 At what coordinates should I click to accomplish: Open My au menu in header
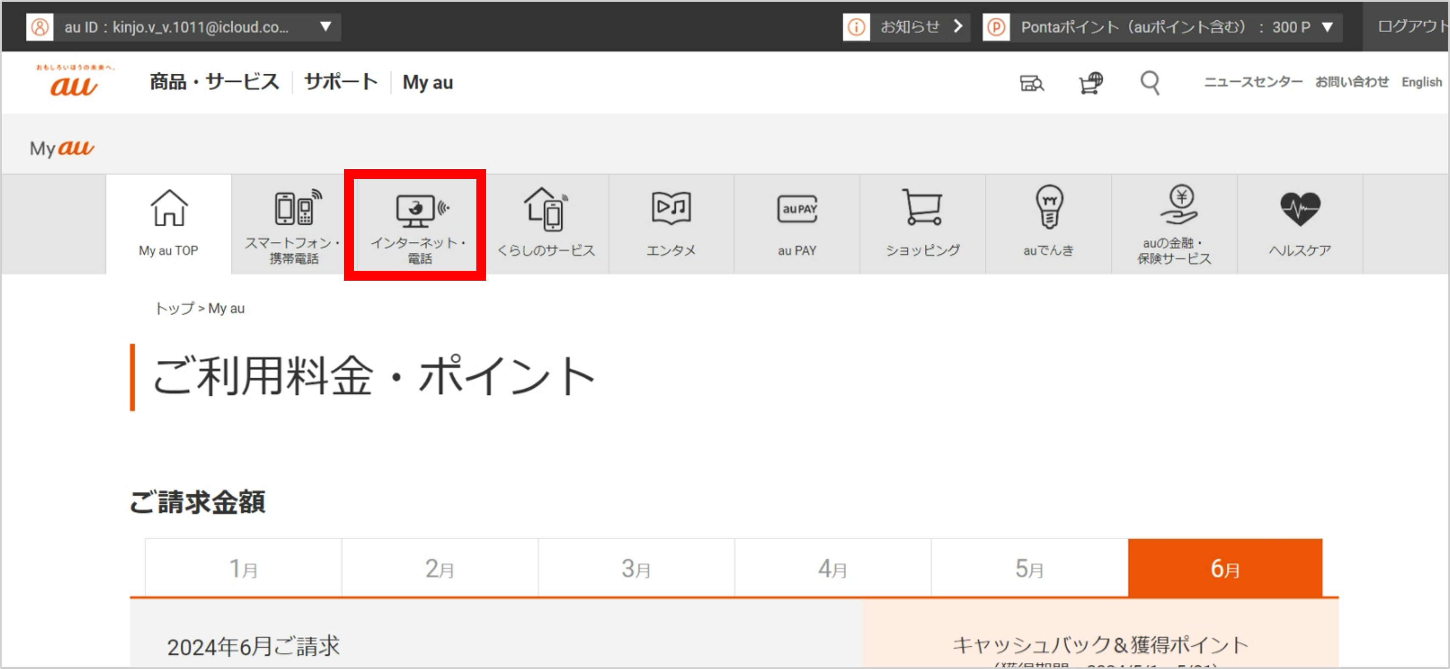(x=428, y=83)
